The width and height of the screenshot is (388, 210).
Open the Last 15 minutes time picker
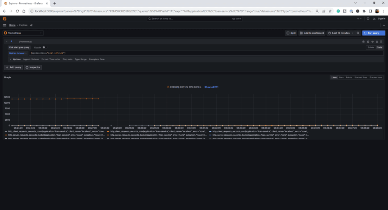[341, 33]
